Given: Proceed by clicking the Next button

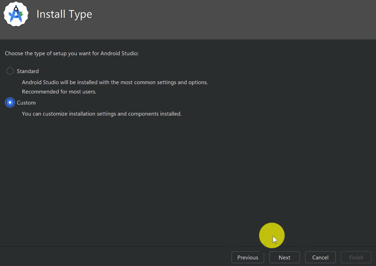Looking at the screenshot, I should tap(284, 257).
